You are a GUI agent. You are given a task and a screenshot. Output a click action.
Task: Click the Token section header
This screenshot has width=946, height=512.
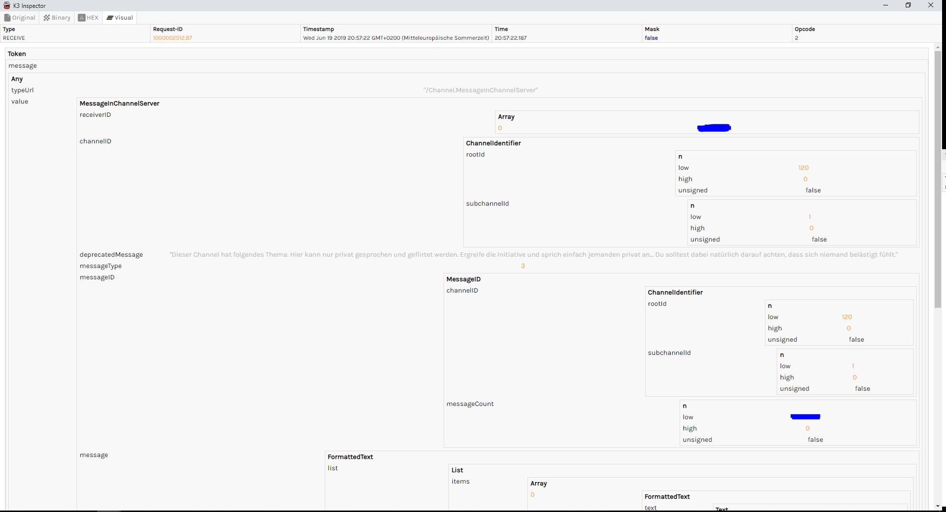[17, 54]
